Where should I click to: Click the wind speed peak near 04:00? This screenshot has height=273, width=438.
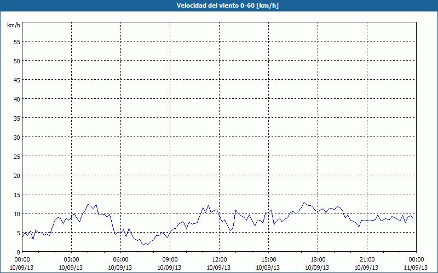[88, 204]
